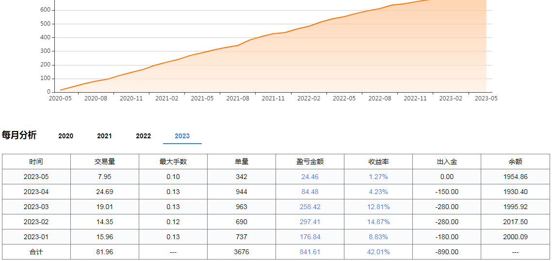This screenshot has width=553, height=261.
Task: Click the 19.01 trade volume cell
Action: coord(105,207)
